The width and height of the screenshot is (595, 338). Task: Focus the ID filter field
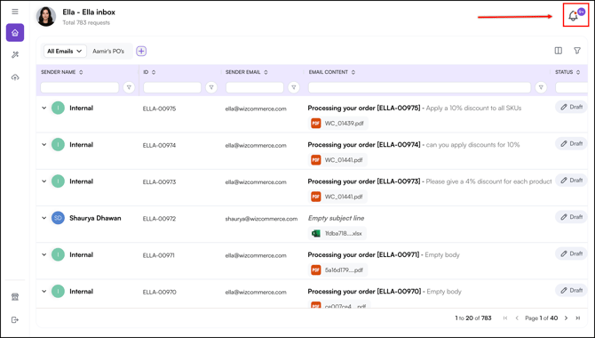(172, 87)
